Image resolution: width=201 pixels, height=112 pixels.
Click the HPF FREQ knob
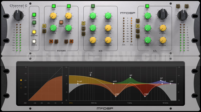click(53, 28)
